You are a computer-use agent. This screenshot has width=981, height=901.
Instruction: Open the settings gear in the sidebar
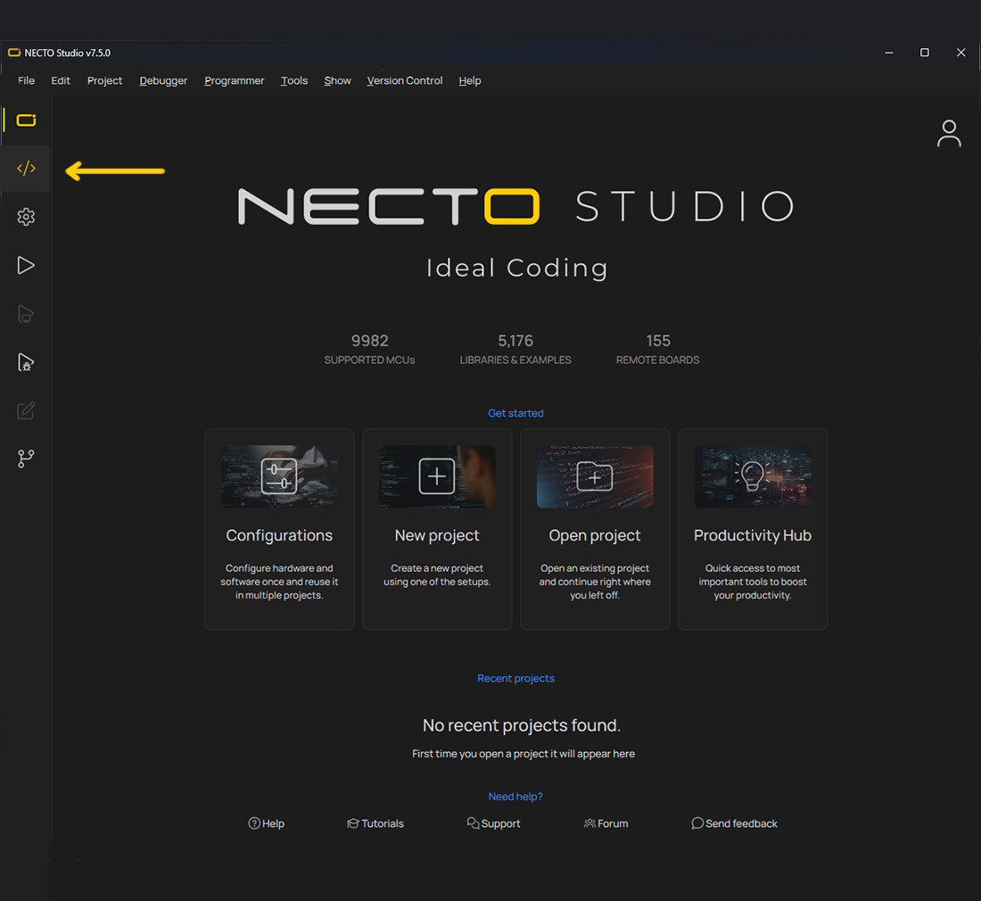[26, 217]
